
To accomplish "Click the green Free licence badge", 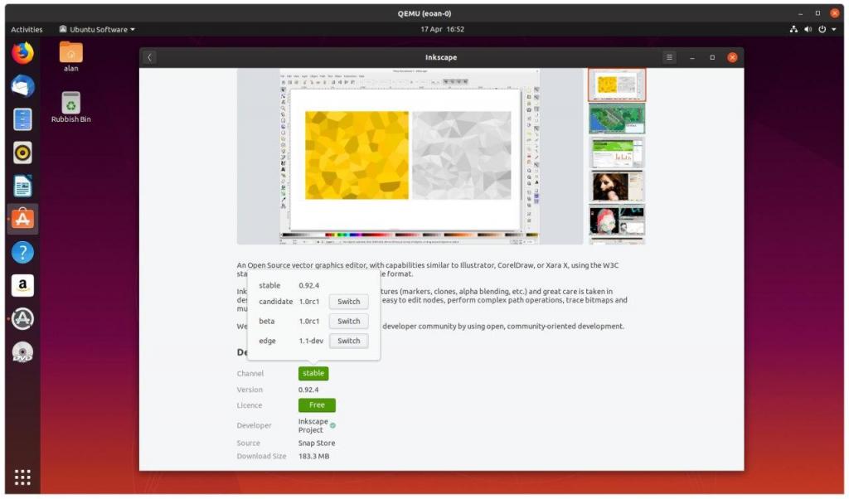I will click(x=317, y=405).
